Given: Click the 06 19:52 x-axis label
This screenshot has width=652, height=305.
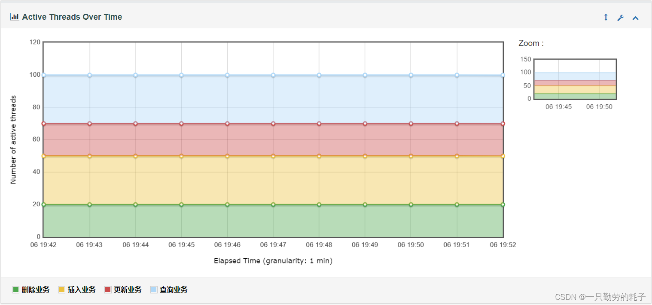Looking at the screenshot, I should (x=503, y=245).
